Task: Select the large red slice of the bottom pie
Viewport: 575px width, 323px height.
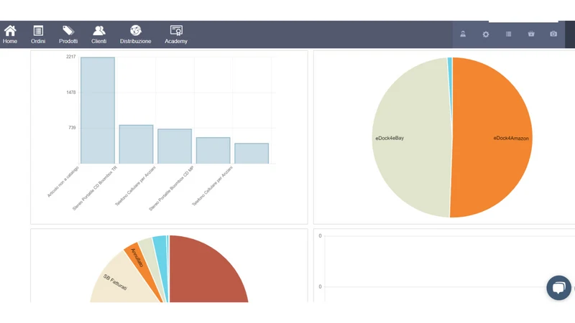Action: point(206,271)
